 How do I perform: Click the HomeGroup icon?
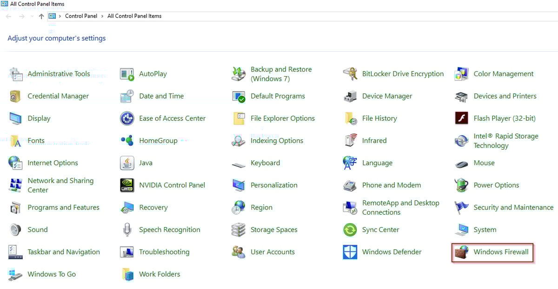[x=127, y=141]
